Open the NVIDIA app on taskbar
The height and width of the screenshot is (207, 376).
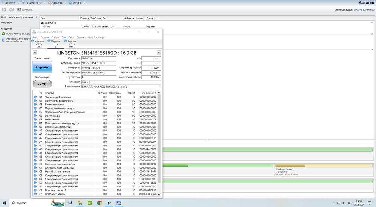(90, 203)
